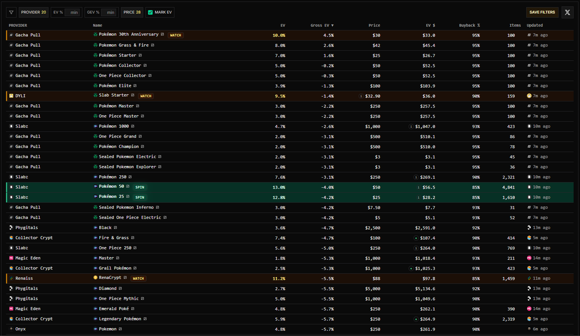Sort by the Name column header
This screenshot has height=336, width=580.
pos(98,25)
